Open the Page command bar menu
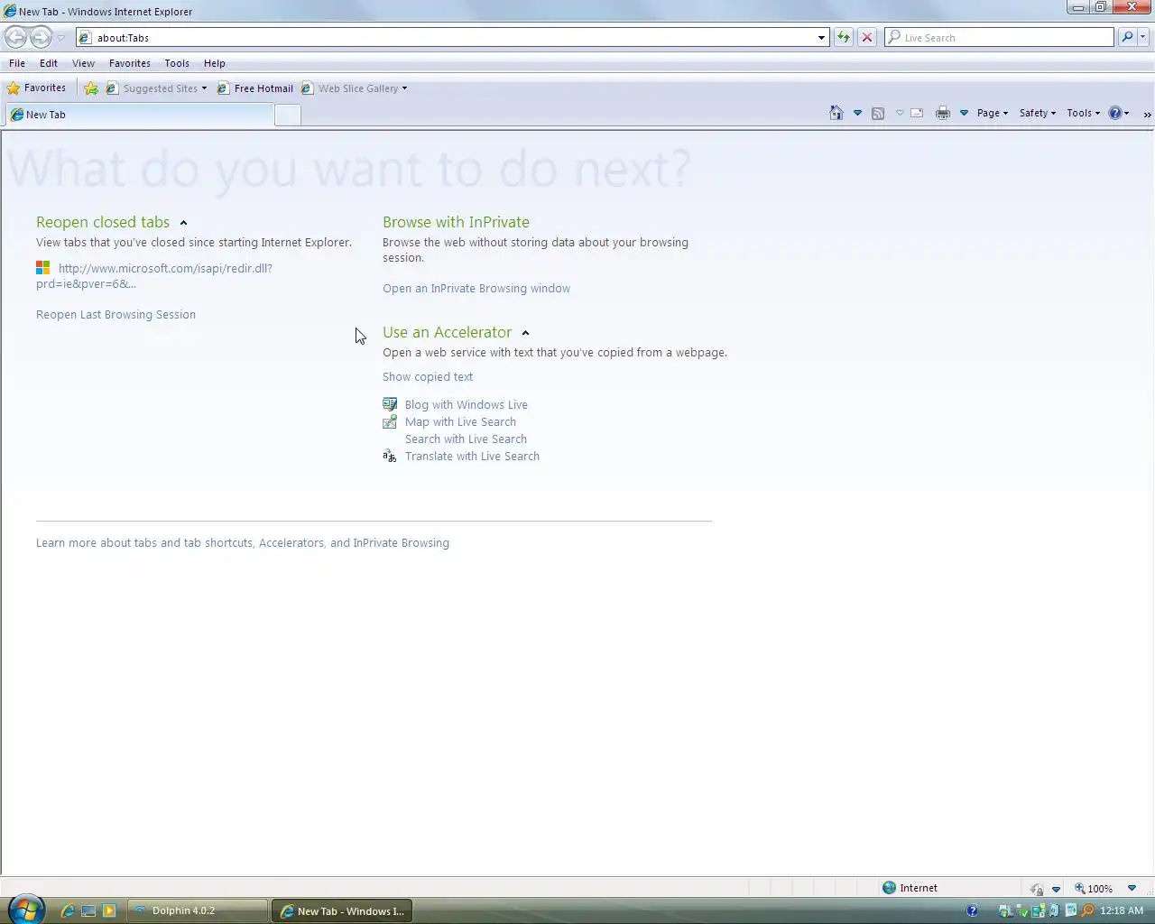Viewport: 1155px width, 924px height. [993, 113]
